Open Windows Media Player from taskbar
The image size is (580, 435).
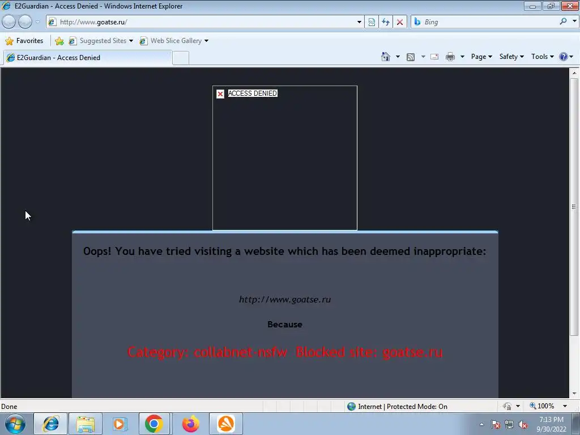(x=120, y=424)
